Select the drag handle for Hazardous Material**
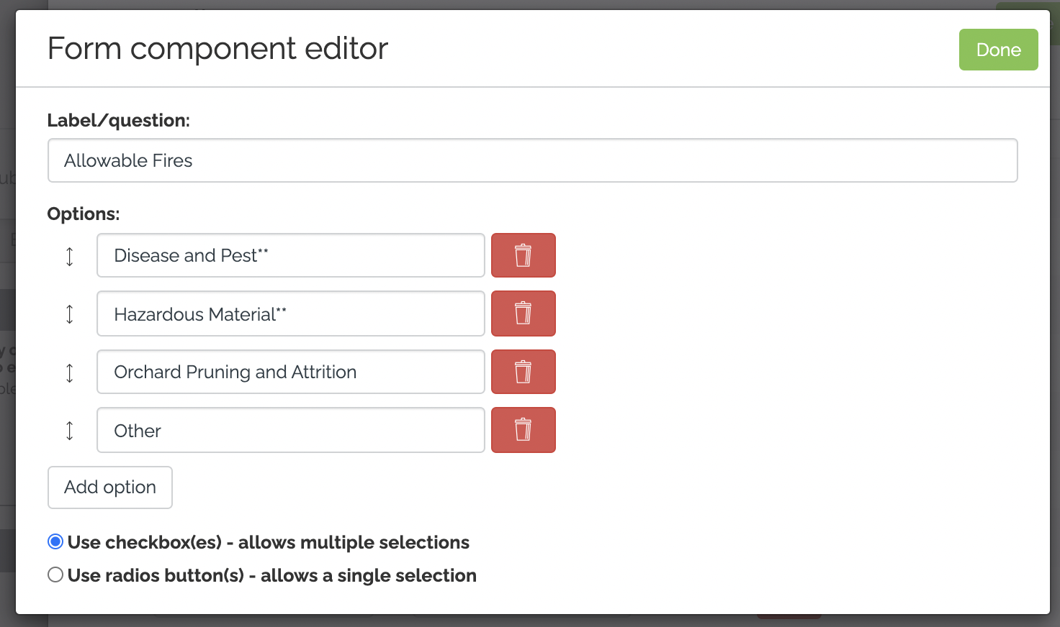The width and height of the screenshot is (1060, 627). (69, 313)
